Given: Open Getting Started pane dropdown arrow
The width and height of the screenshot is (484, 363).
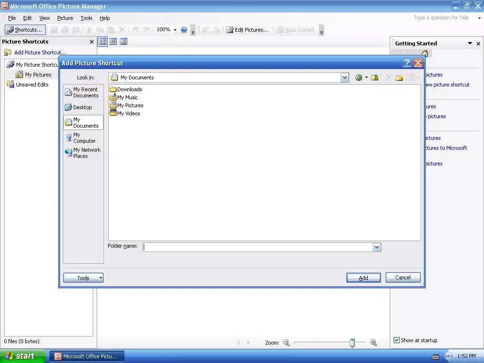Looking at the screenshot, I should pyautogui.click(x=470, y=43).
